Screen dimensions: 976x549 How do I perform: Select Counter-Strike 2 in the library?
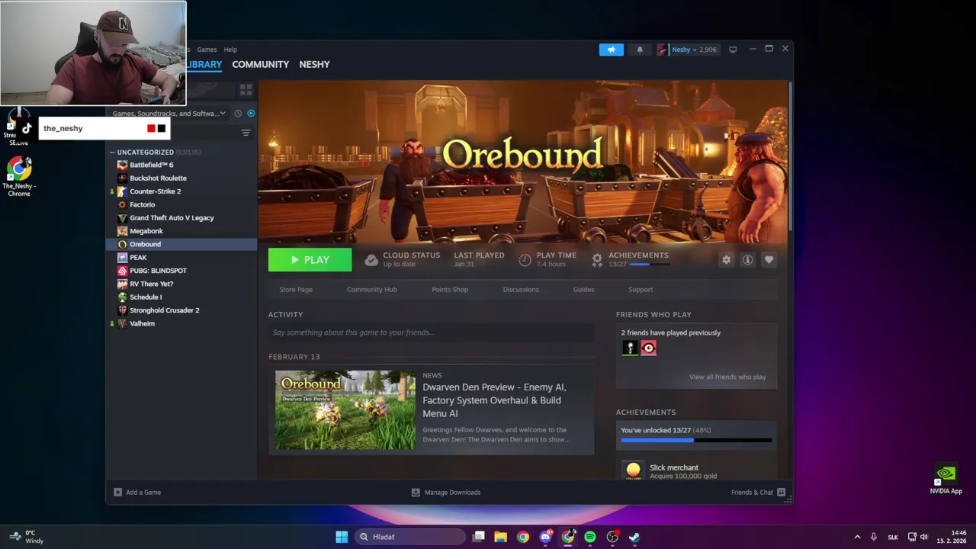[155, 191]
